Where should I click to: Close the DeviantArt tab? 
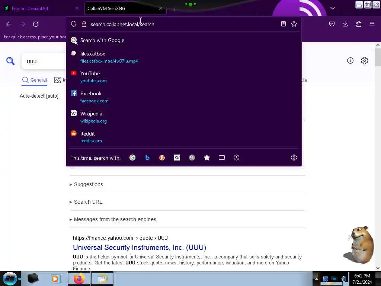click(77, 8)
